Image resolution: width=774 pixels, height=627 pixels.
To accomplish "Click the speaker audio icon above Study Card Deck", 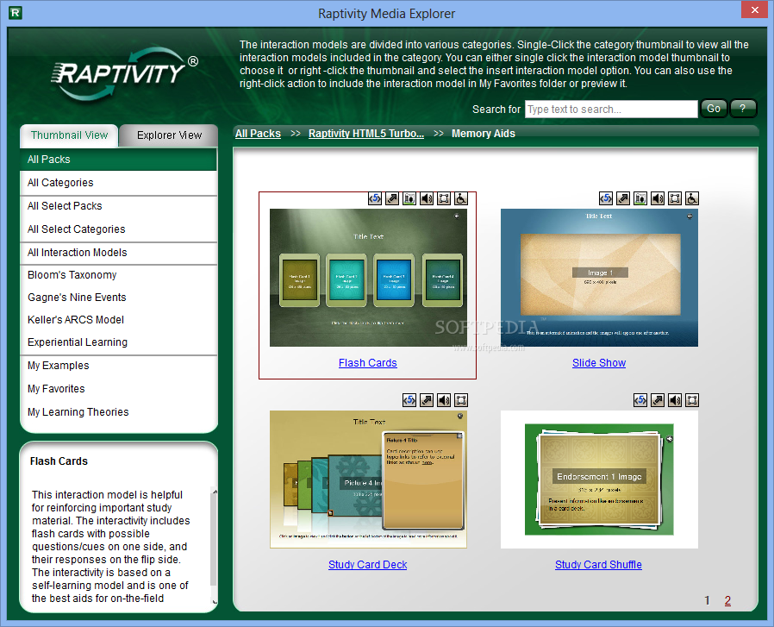I will [x=444, y=400].
